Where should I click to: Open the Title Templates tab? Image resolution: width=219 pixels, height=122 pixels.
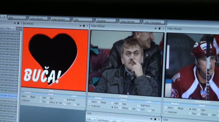[x=154, y=22]
